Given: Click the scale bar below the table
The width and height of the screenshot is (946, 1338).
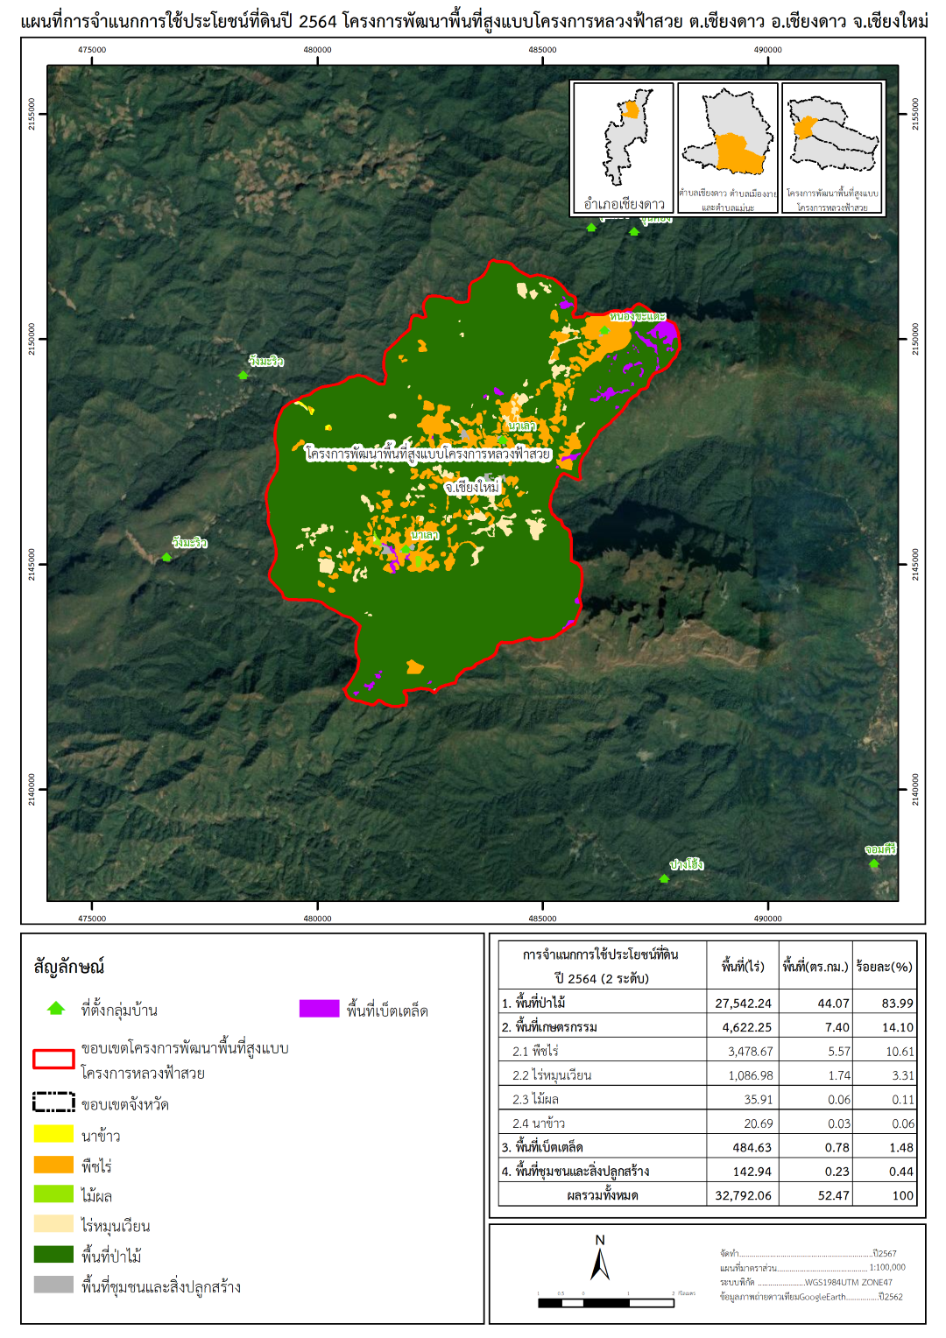Looking at the screenshot, I should pyautogui.click(x=606, y=1303).
